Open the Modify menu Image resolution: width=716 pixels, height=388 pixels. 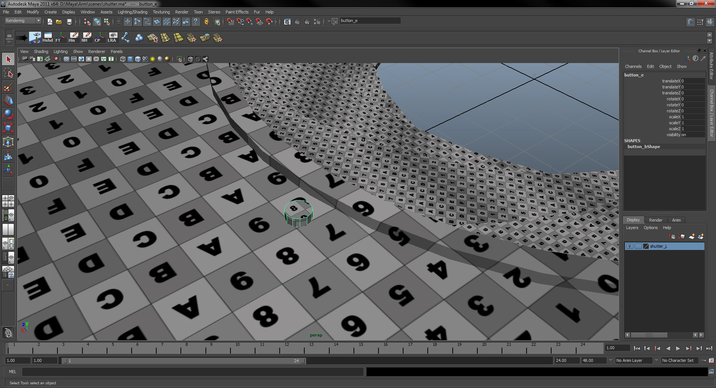(x=33, y=12)
